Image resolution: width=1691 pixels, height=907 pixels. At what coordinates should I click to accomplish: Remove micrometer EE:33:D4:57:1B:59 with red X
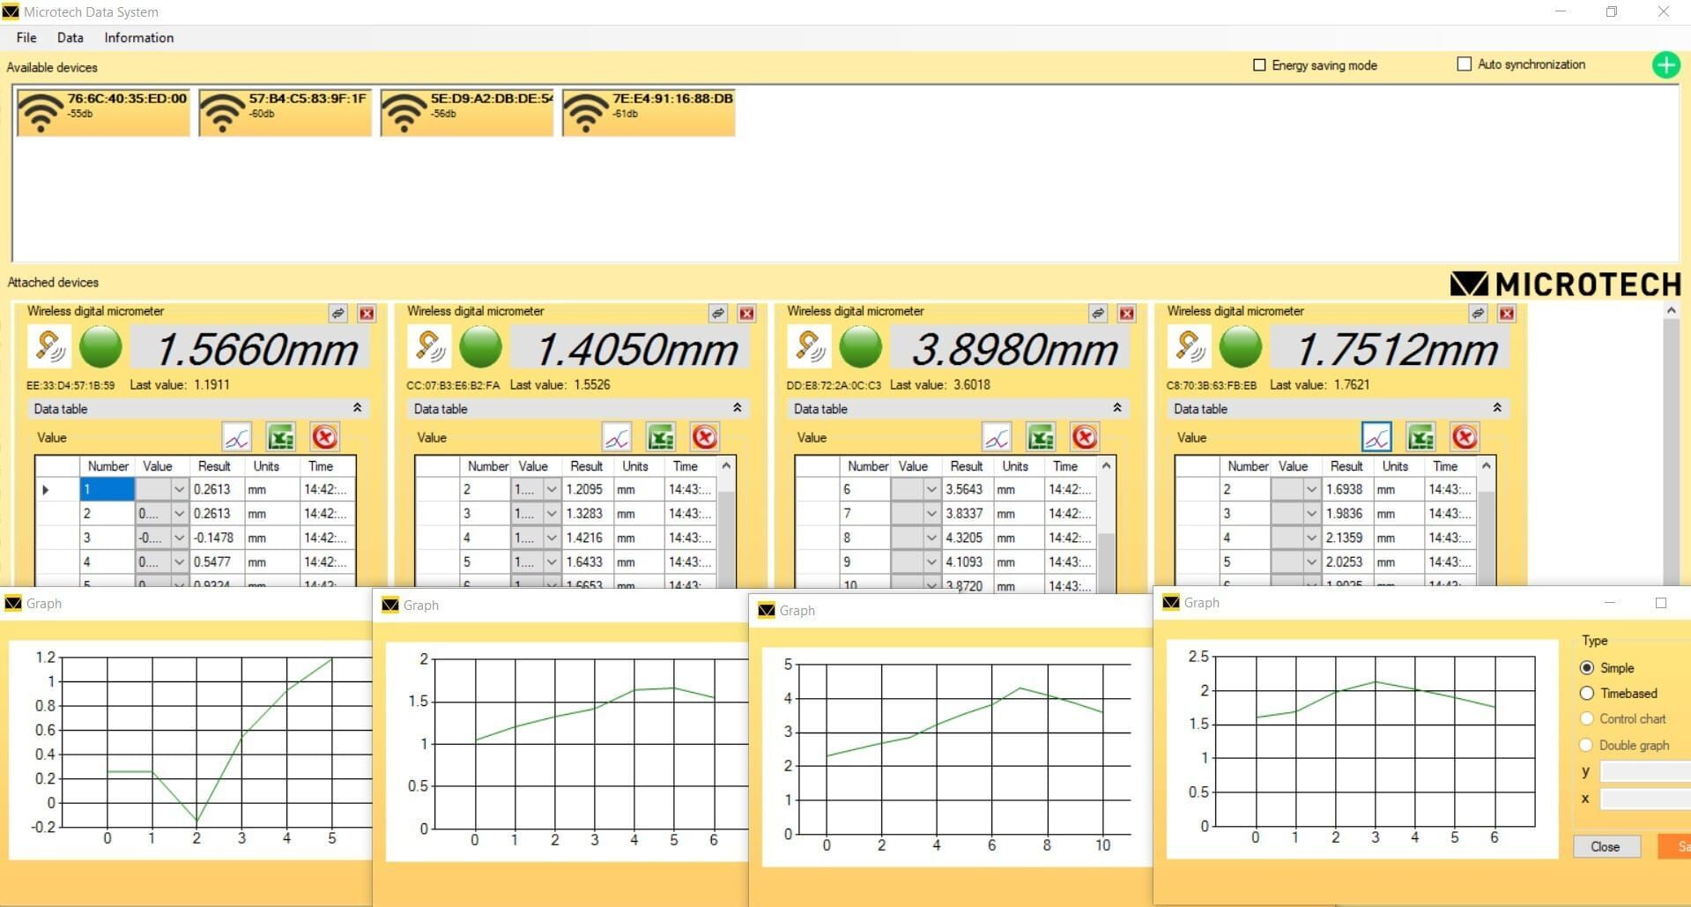click(367, 313)
